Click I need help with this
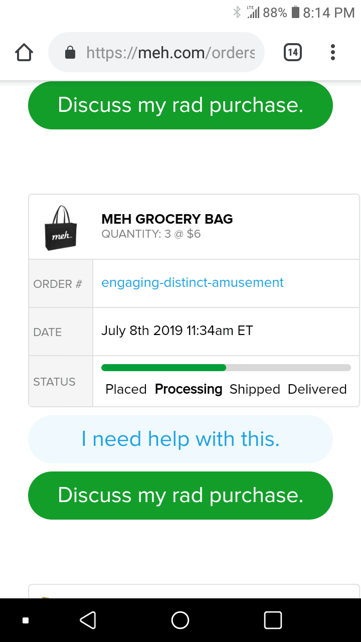This screenshot has width=361, height=642. tap(180, 439)
